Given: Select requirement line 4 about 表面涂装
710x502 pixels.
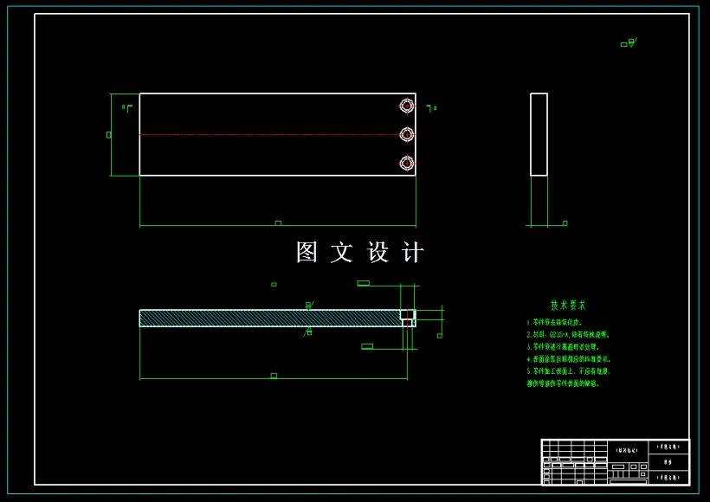Looking at the screenshot, I should click(x=569, y=359).
